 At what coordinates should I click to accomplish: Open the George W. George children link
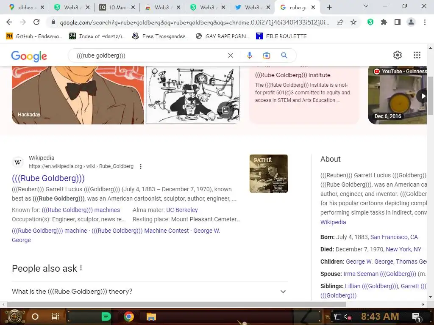[370, 262]
